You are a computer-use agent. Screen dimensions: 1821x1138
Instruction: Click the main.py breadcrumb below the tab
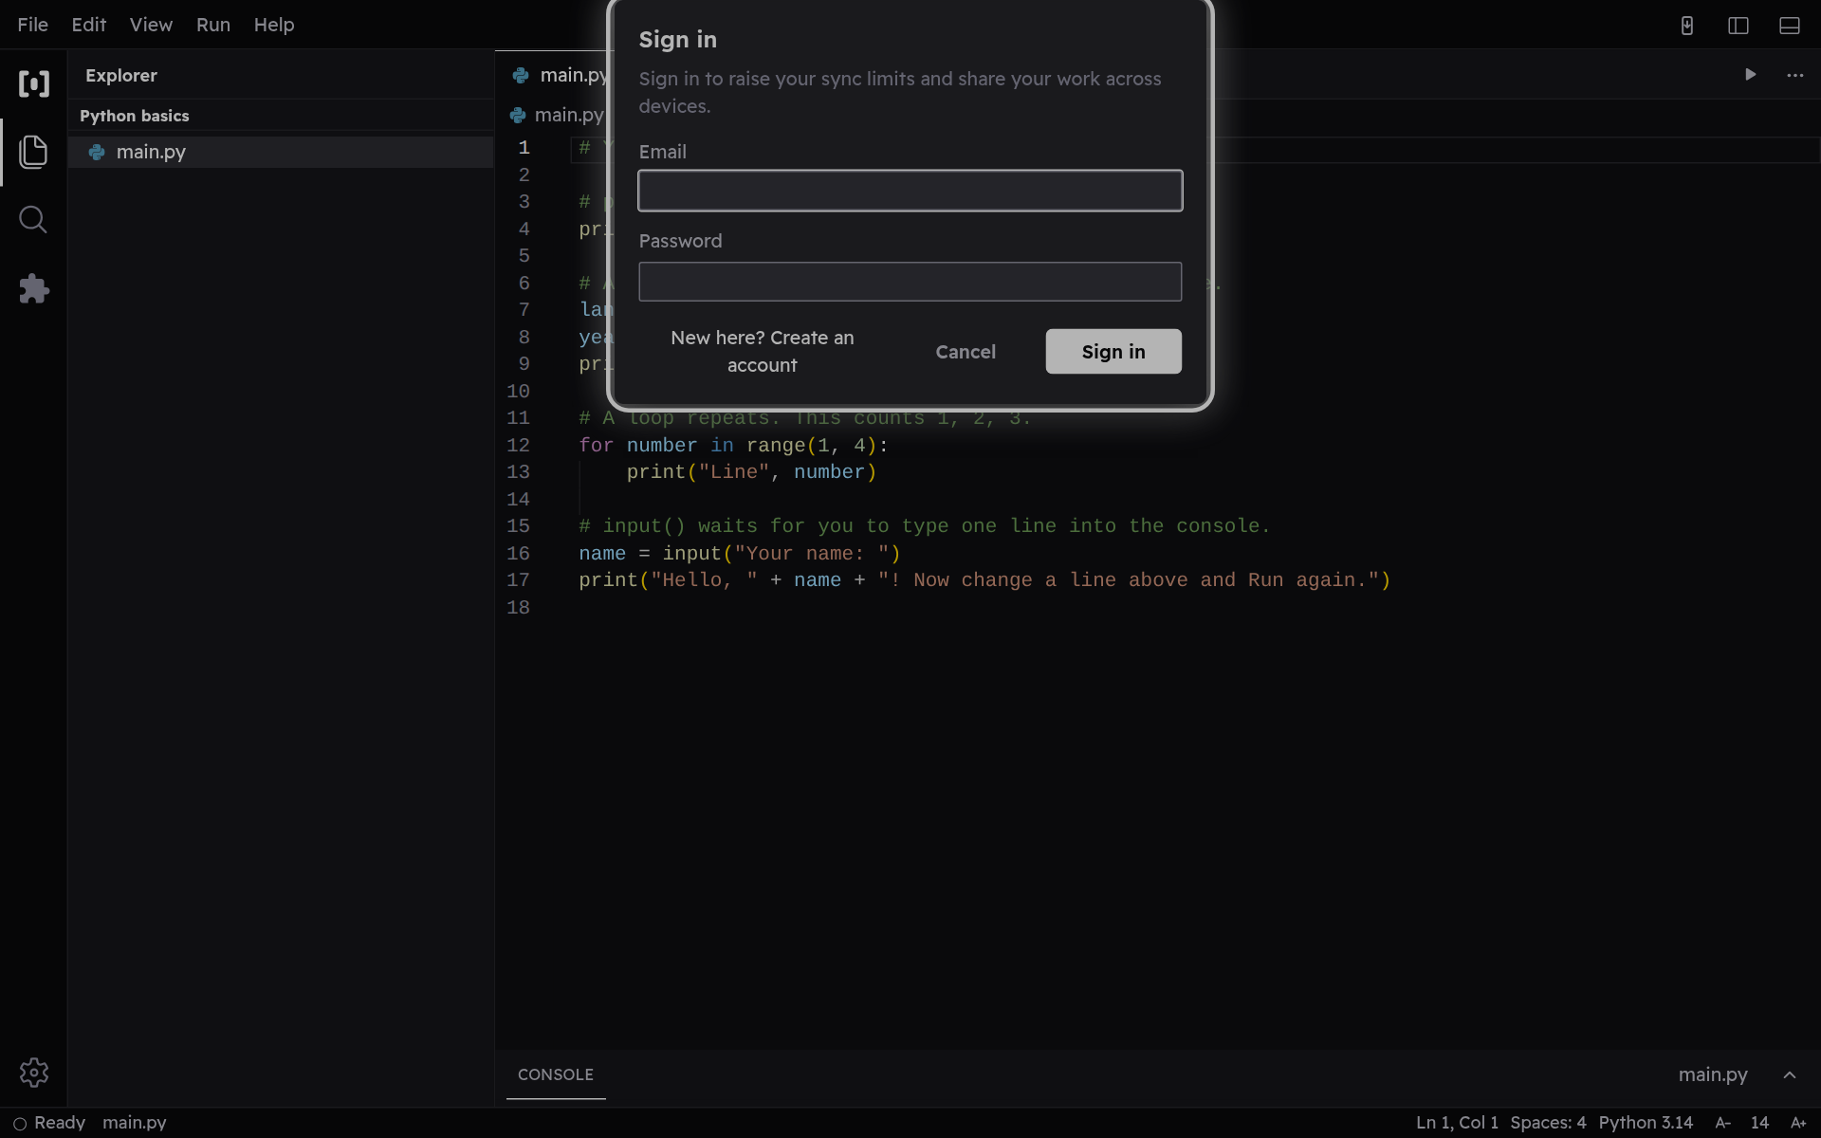click(569, 115)
